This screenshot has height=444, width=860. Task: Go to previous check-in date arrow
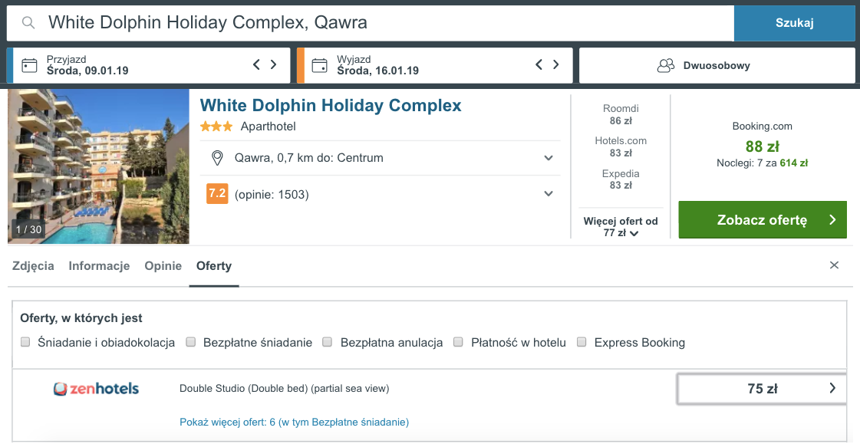(x=256, y=64)
